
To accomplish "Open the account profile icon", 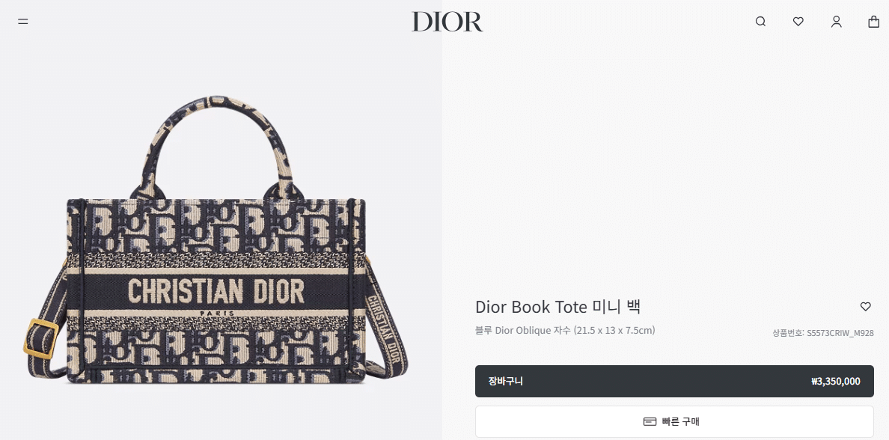I will (x=837, y=22).
